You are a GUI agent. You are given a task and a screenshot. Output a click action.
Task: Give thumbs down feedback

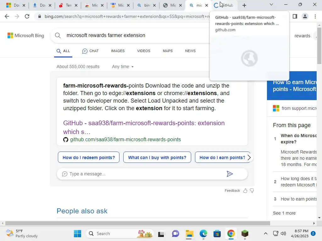[252, 190]
